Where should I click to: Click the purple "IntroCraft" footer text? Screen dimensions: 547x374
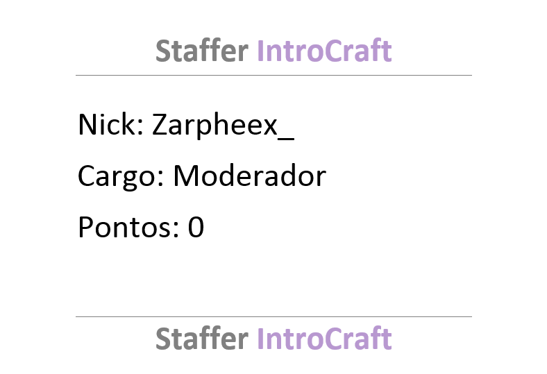pos(324,338)
